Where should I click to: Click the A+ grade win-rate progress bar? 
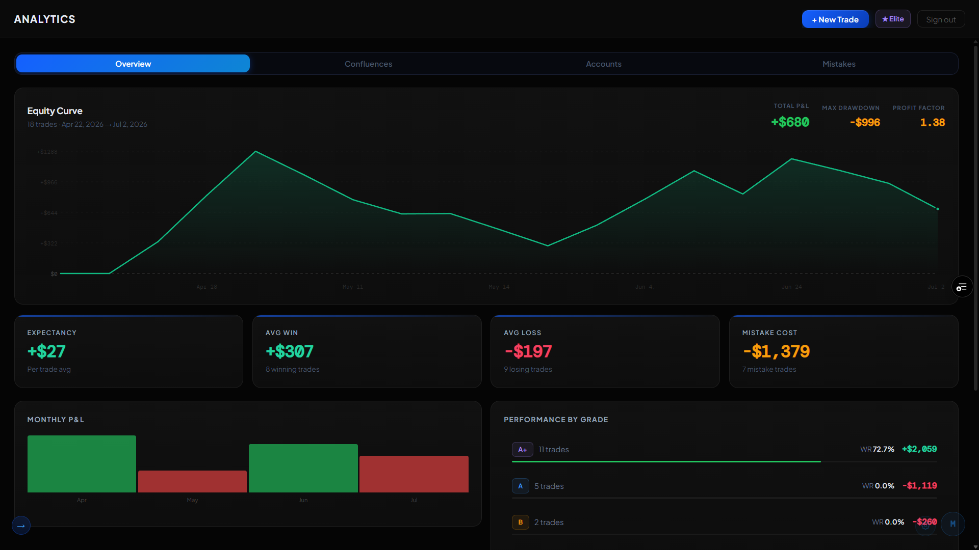tap(724, 461)
